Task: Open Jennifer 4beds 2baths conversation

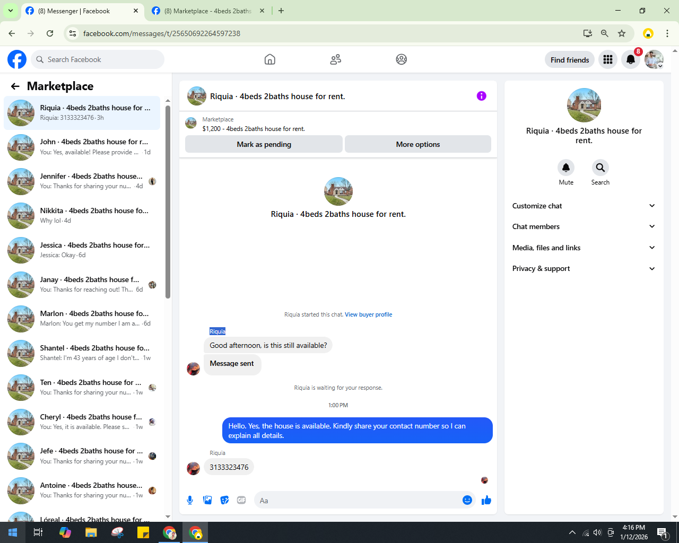Action: 82,181
